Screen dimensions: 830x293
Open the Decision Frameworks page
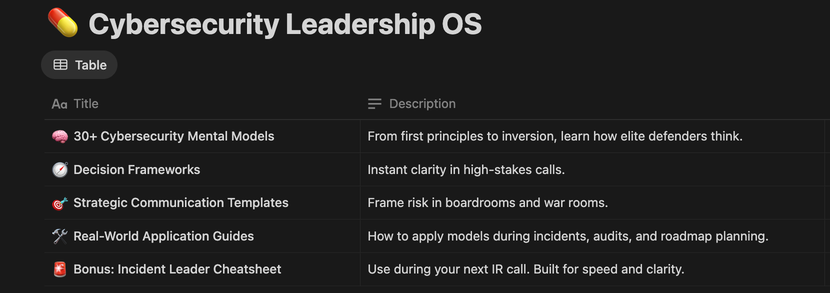136,170
